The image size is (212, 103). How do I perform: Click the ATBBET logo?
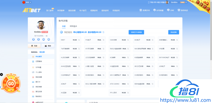click(x=32, y=10)
